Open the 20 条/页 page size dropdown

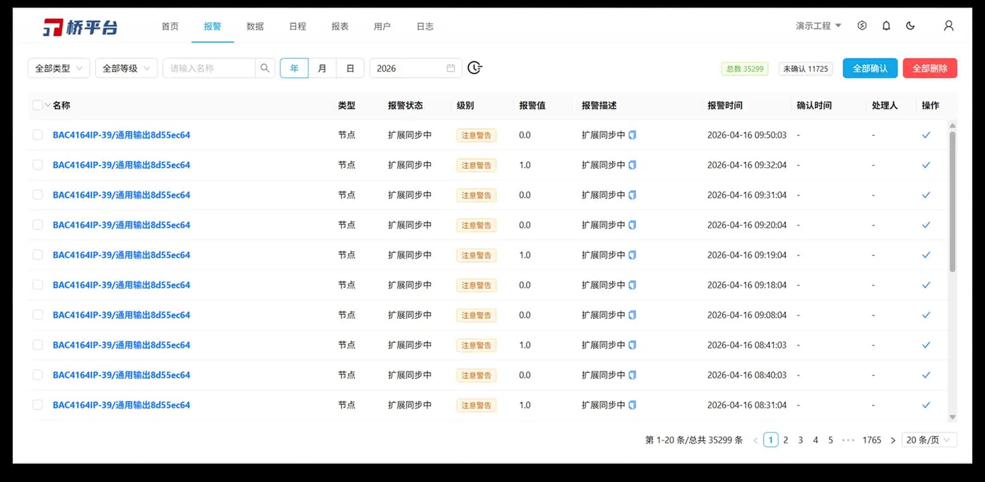(929, 440)
